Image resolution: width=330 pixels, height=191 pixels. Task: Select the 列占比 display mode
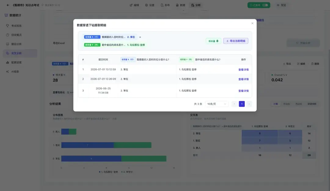[299, 104]
